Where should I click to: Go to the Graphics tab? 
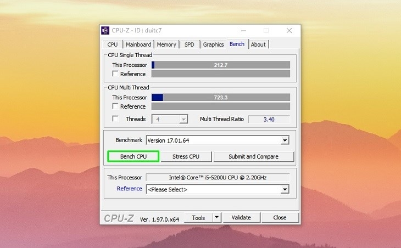[x=213, y=44]
